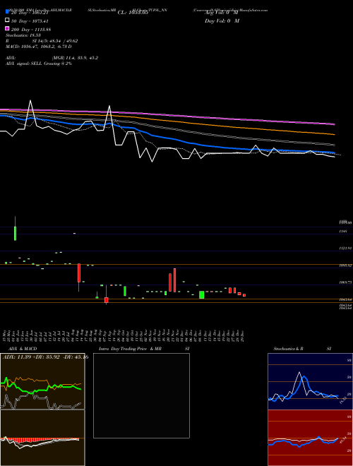
Task: Click the 'Avg Vol: 0 M' text
Action: 222,13
